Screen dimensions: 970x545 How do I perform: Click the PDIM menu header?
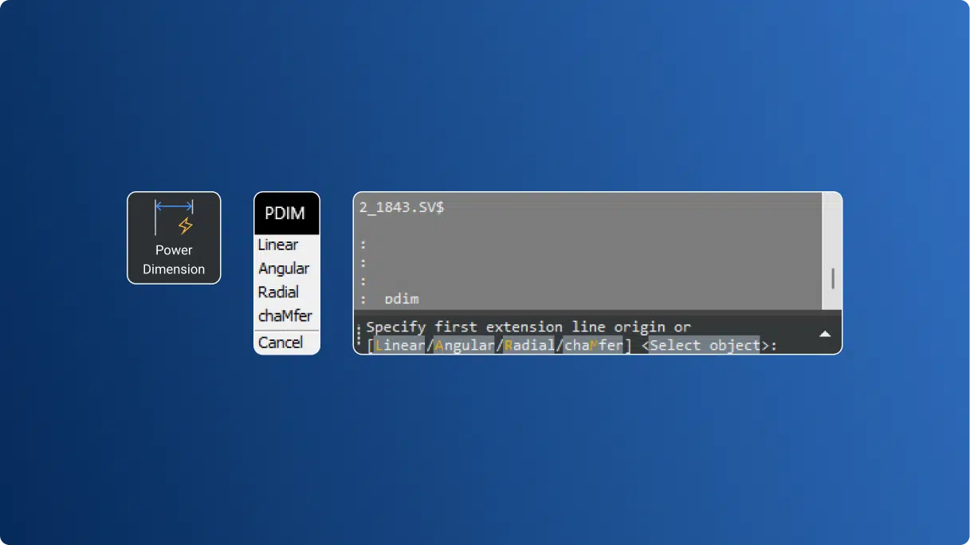[x=286, y=213]
